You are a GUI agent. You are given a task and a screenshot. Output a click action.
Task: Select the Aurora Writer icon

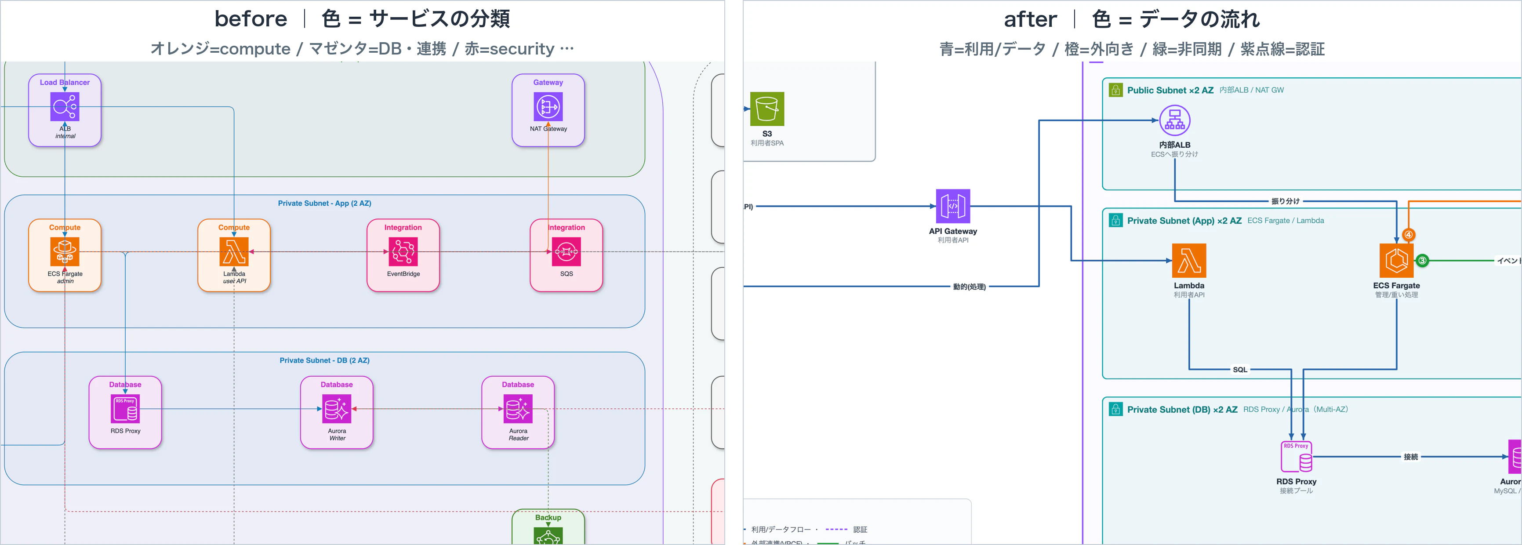(x=337, y=409)
